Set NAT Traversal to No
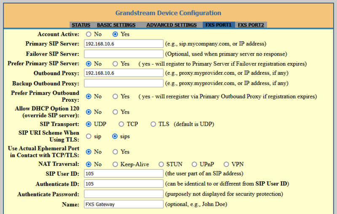The height and width of the screenshot is (214, 337). (x=88, y=164)
